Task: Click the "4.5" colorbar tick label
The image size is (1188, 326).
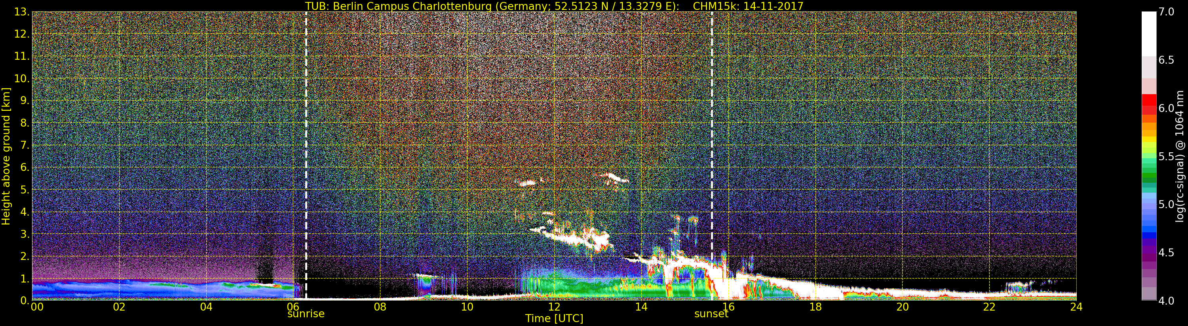Action: point(1166,253)
